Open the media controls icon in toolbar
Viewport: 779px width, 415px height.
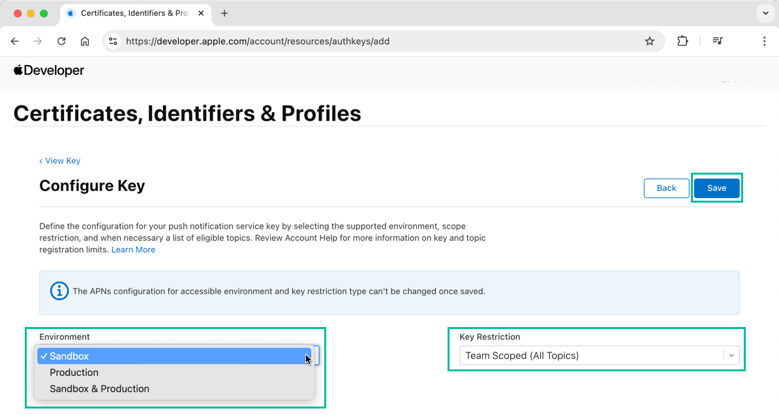[718, 41]
